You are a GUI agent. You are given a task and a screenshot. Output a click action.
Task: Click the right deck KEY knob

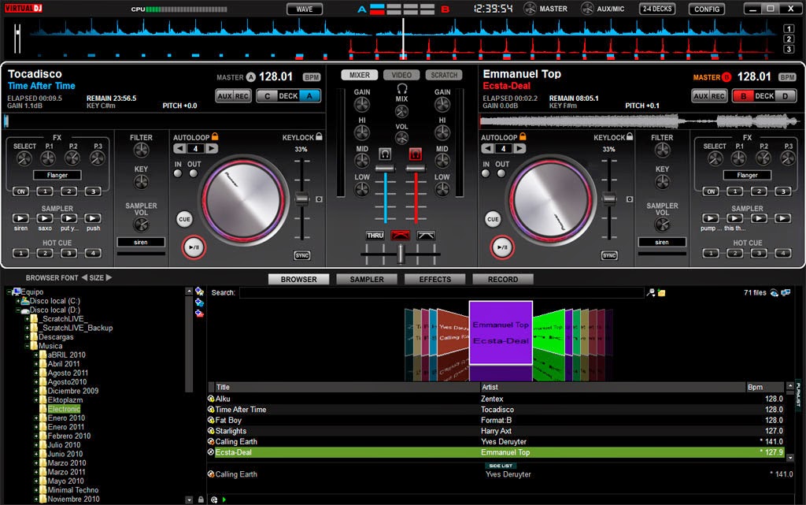pyautogui.click(x=662, y=181)
